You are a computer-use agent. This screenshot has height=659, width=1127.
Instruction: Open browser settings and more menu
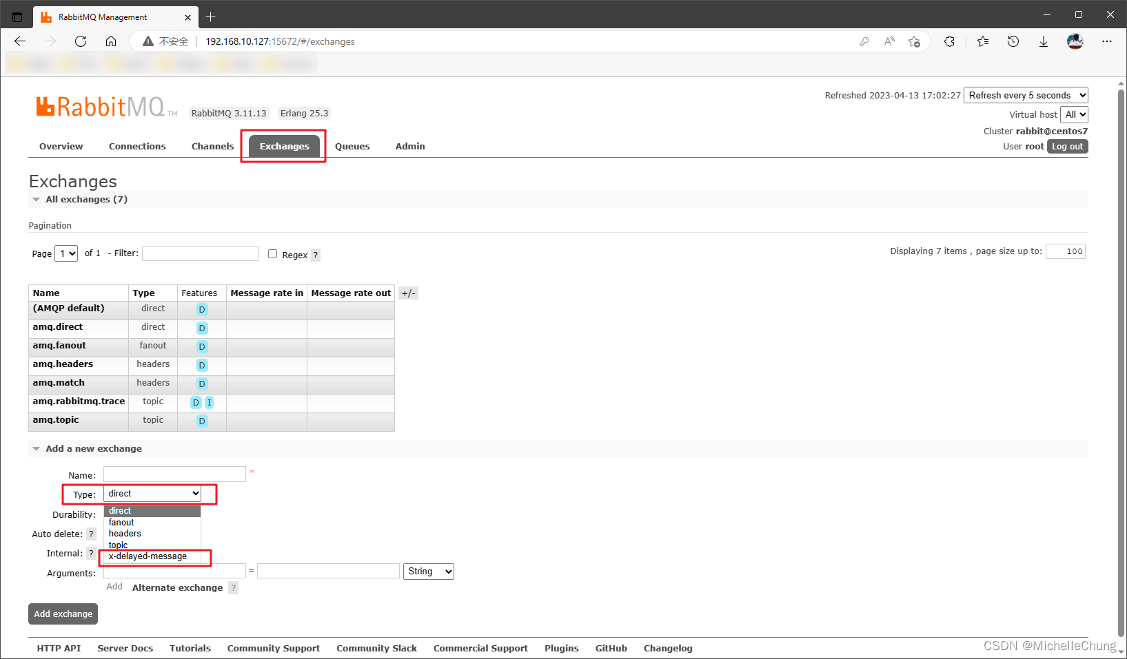1107,41
